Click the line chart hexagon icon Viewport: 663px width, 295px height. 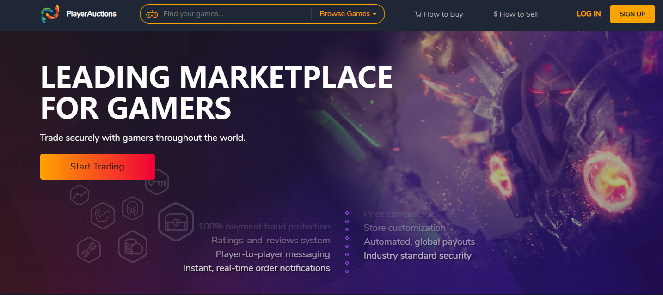tap(80, 195)
